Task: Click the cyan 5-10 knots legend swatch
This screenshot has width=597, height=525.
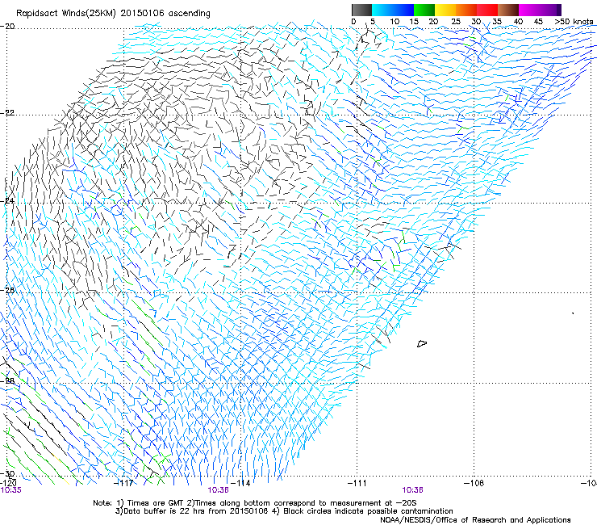Action: tap(382, 10)
